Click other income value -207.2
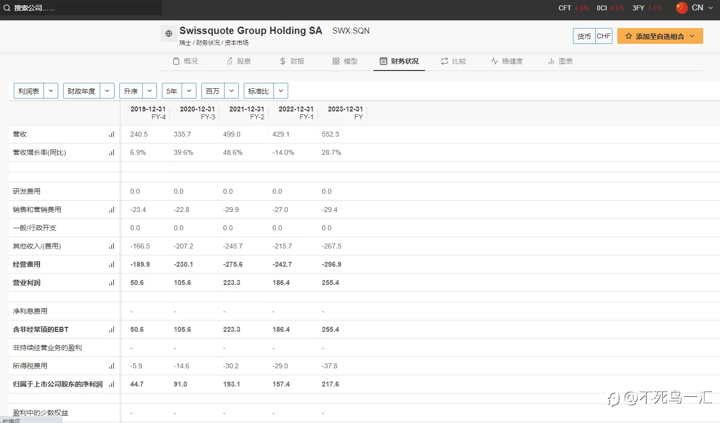This screenshot has height=423, width=720. (x=183, y=246)
